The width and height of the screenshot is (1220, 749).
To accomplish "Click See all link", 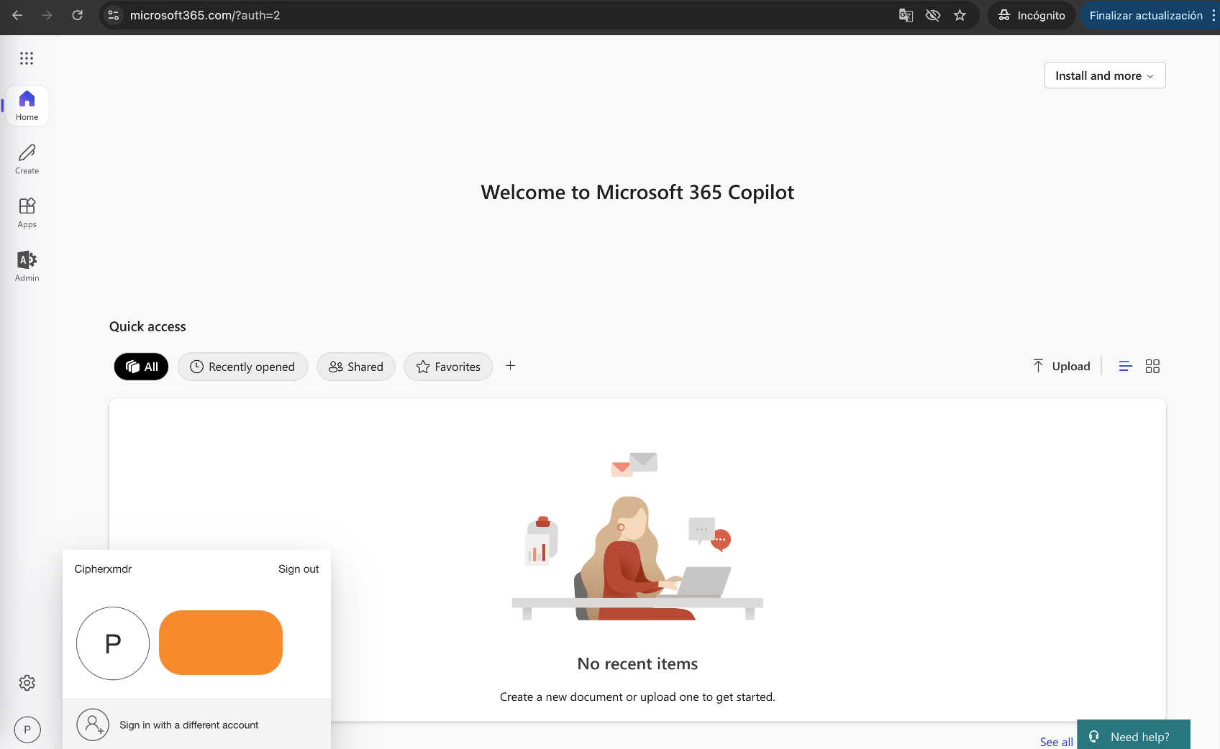I will 1056,742.
